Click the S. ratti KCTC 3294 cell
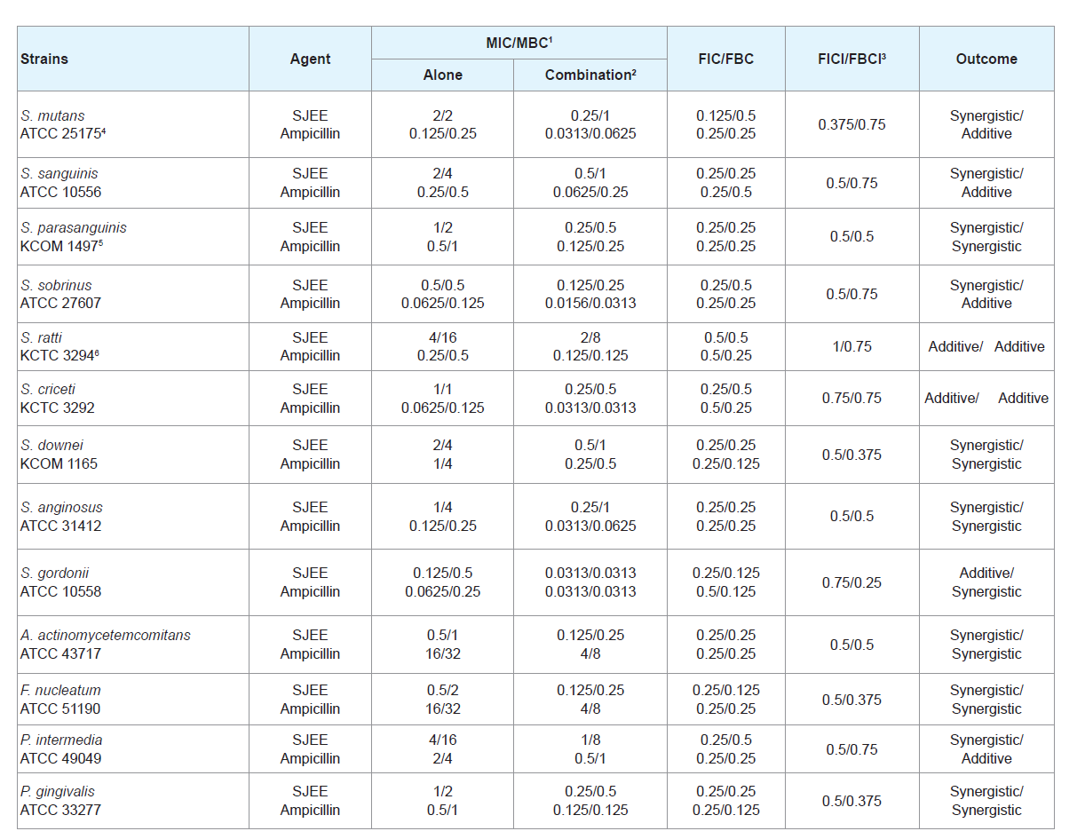 (x=133, y=346)
